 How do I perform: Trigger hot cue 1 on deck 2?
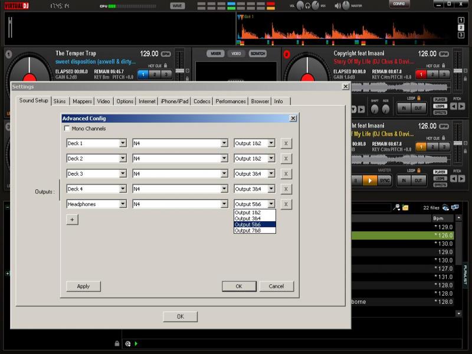[420, 74]
